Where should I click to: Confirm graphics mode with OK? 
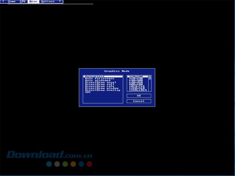[x=139, y=96]
